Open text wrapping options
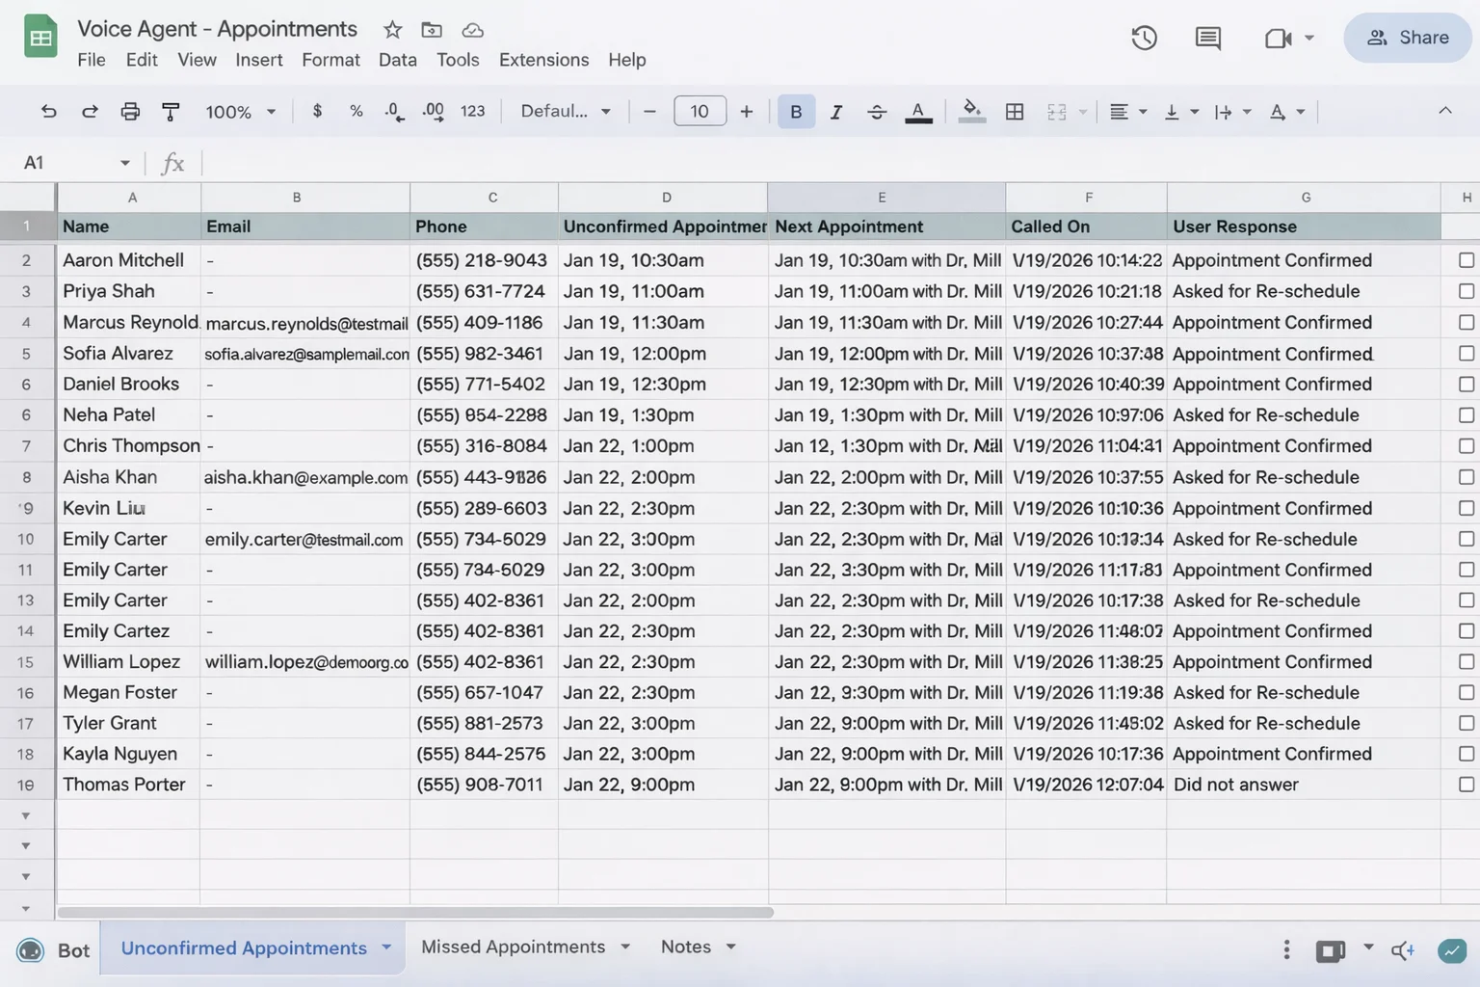The image size is (1480, 987). coord(1232,112)
